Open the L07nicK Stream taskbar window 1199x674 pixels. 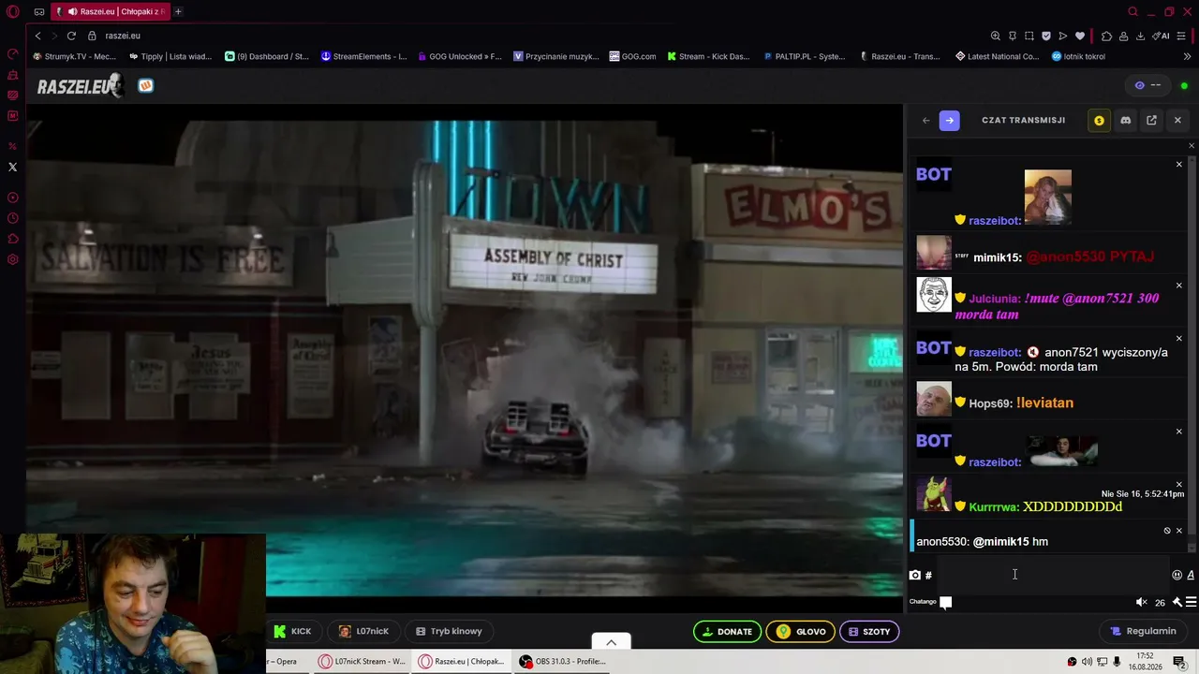coord(362,662)
